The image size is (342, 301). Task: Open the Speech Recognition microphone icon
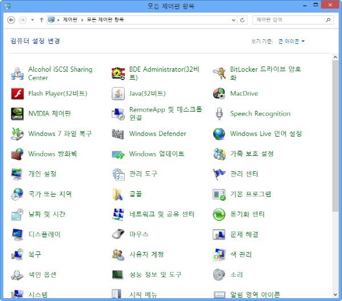(219, 114)
